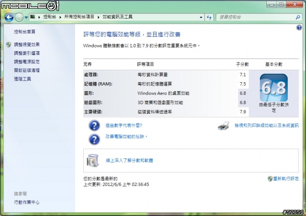This screenshot has height=216, width=306.
Task: Open 檢視和列印詳細效能以及系統資訊 link
Action: tap(267, 126)
